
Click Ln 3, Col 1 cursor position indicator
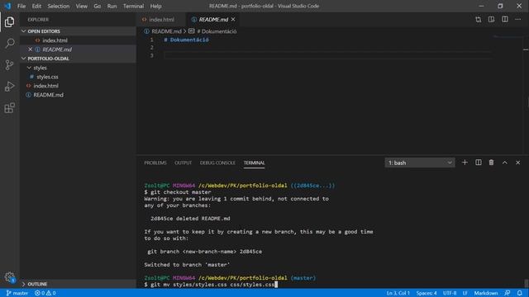398,293
